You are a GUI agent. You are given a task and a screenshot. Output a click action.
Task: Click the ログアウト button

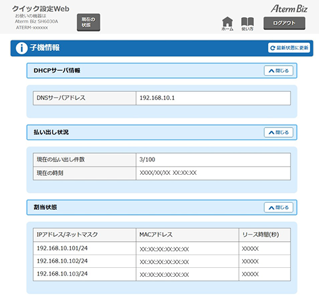point(285,23)
